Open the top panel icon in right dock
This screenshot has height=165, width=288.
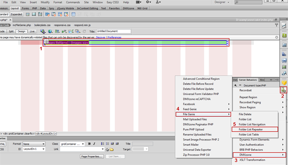coord(284,26)
